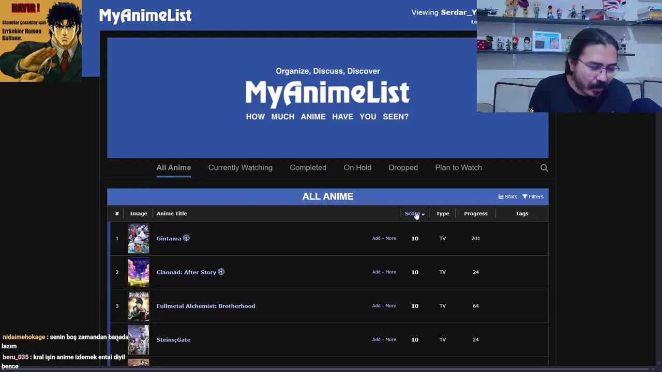Click the MyAnimeList banner image
The height and width of the screenshot is (372, 662).
(x=328, y=98)
